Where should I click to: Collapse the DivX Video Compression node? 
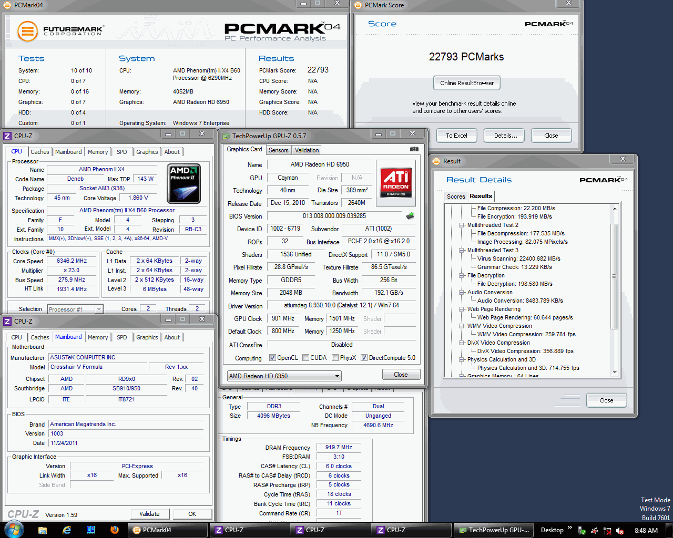pyautogui.click(x=462, y=343)
